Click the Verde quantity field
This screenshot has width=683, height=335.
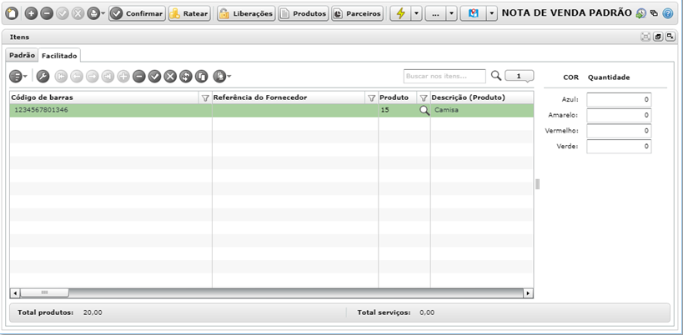coord(619,147)
